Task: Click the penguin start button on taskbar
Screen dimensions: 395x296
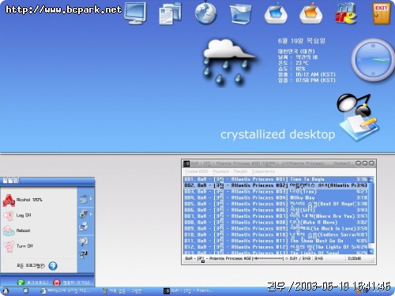Action: coord(6,290)
